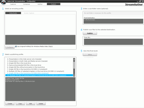Pick profile 7 Single ZIP file SCORM 1.2
The image size is (144, 108).
point(39,69)
